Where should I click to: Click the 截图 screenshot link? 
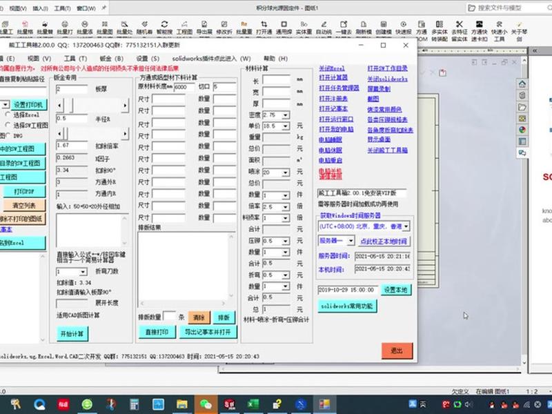click(373, 99)
